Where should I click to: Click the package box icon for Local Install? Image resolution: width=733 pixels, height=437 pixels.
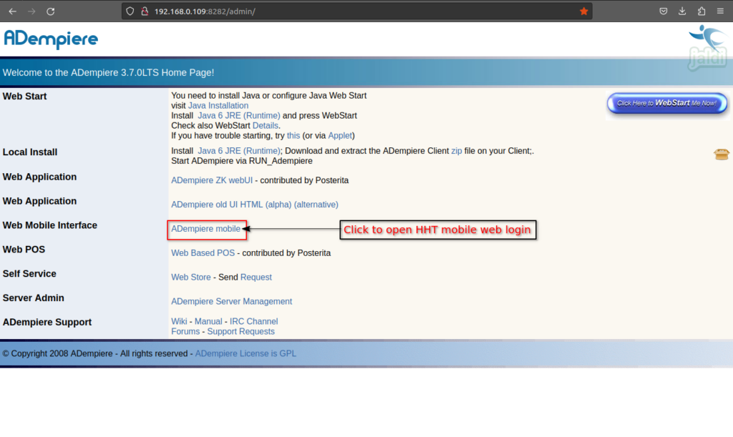(x=722, y=154)
